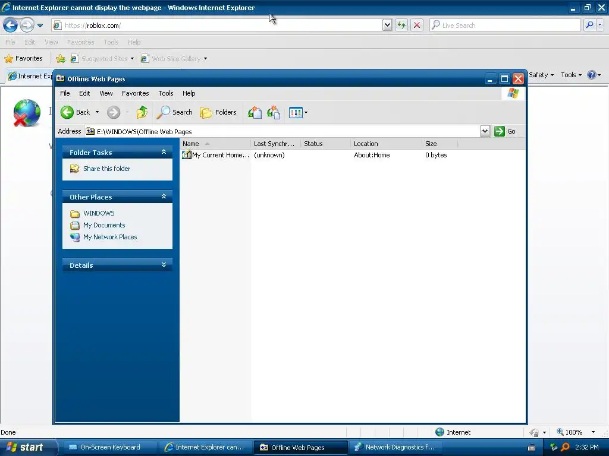Open Help menu in Offline Web Pages
Viewport: 609px width, 456px height.
[x=189, y=93]
